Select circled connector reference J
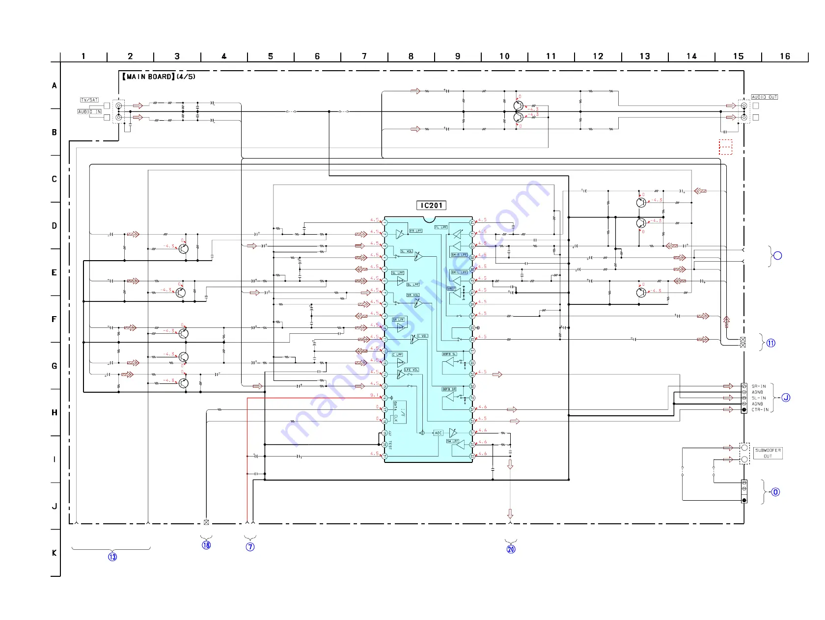 coord(786,398)
